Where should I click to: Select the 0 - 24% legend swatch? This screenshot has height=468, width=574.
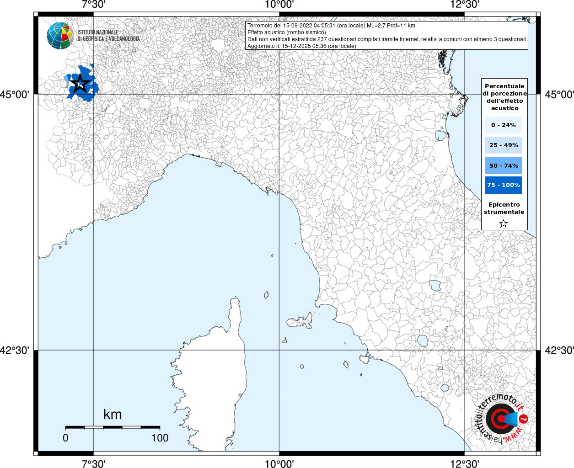point(504,125)
